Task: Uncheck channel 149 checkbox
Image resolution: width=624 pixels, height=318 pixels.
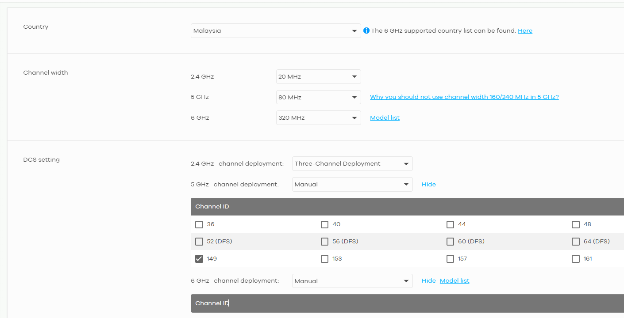Action: point(199,259)
